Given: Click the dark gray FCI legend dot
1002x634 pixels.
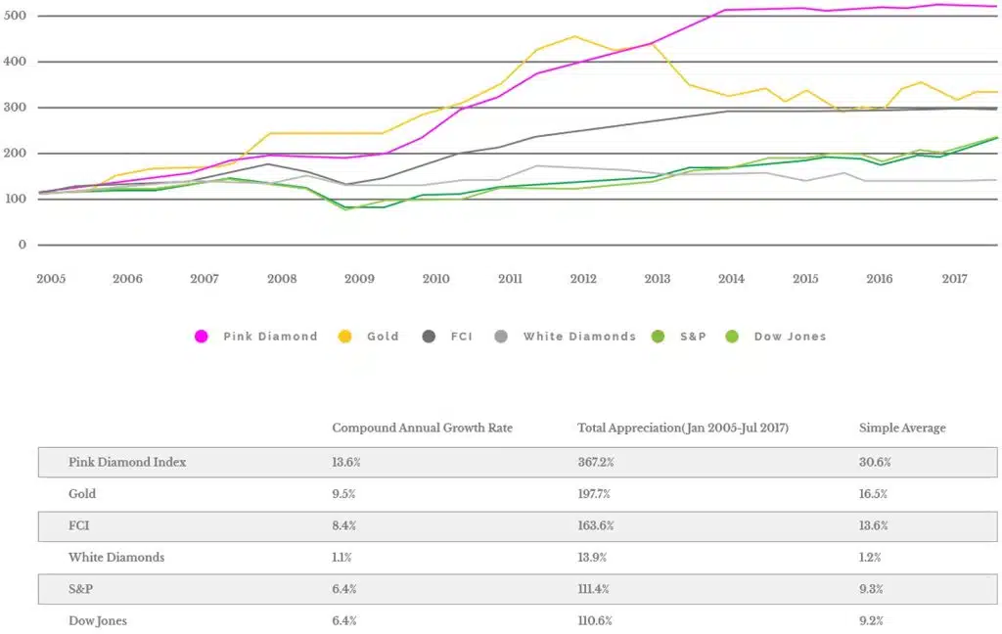Looking at the screenshot, I should (x=429, y=337).
